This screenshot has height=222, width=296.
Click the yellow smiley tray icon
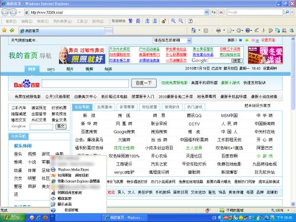241,218
